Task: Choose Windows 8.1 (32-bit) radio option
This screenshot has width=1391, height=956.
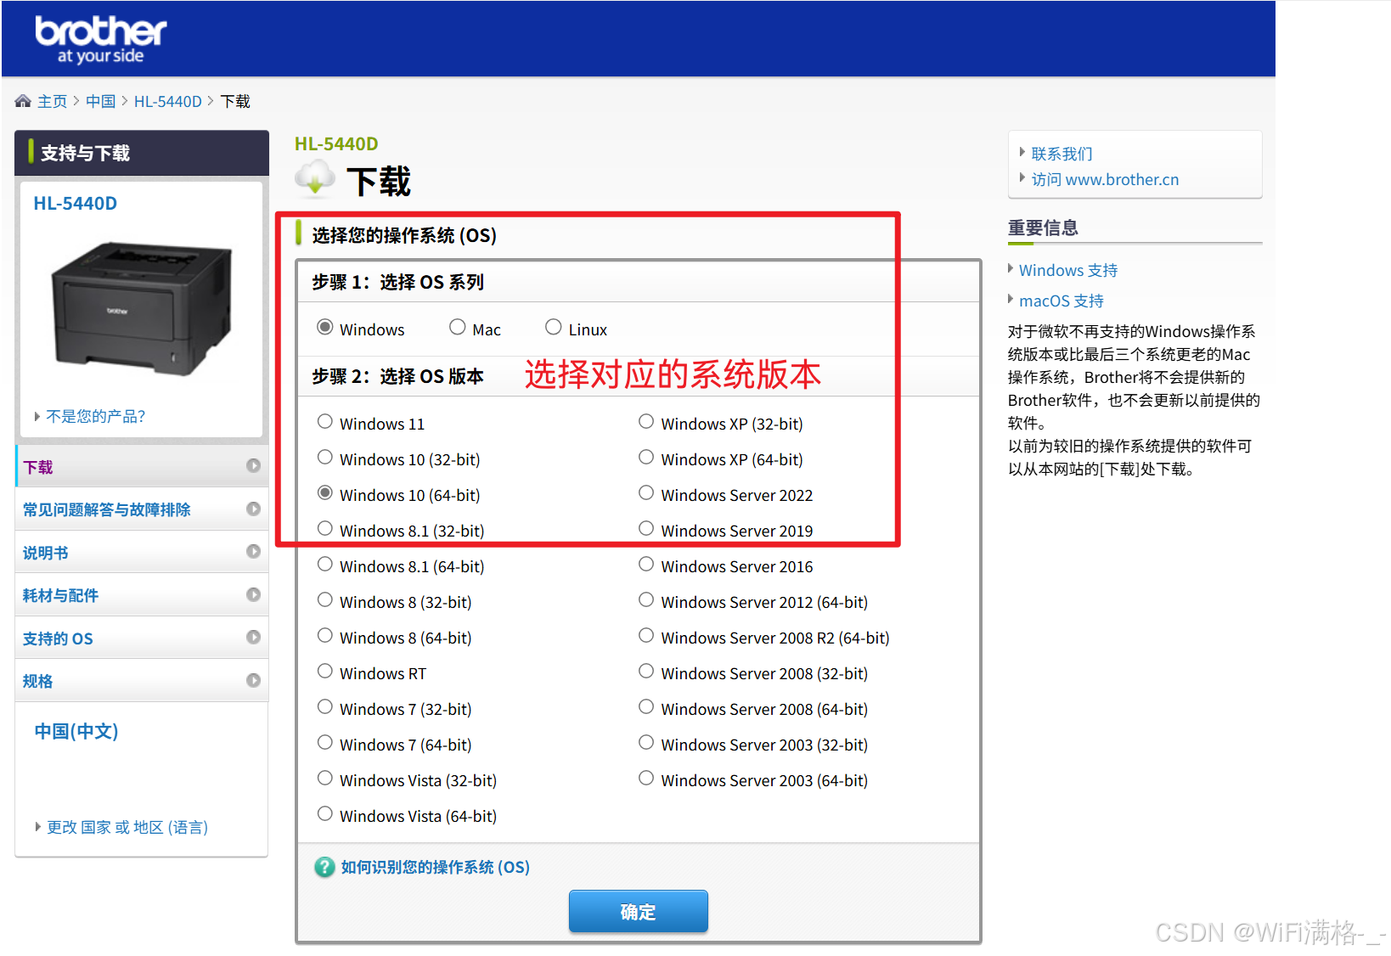Action: click(324, 528)
